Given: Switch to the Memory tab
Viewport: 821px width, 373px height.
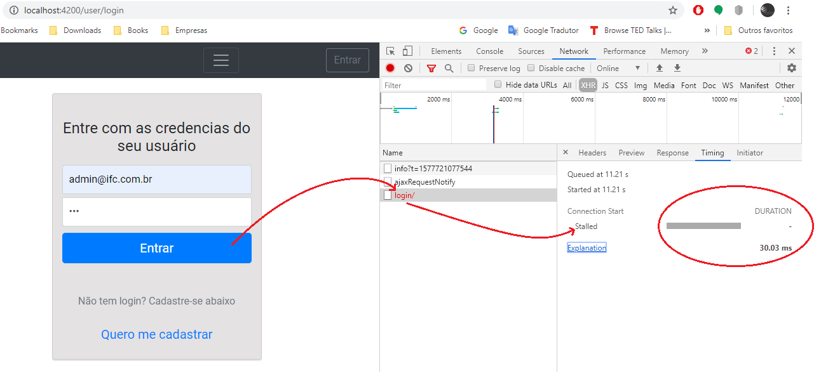Looking at the screenshot, I should point(674,51).
